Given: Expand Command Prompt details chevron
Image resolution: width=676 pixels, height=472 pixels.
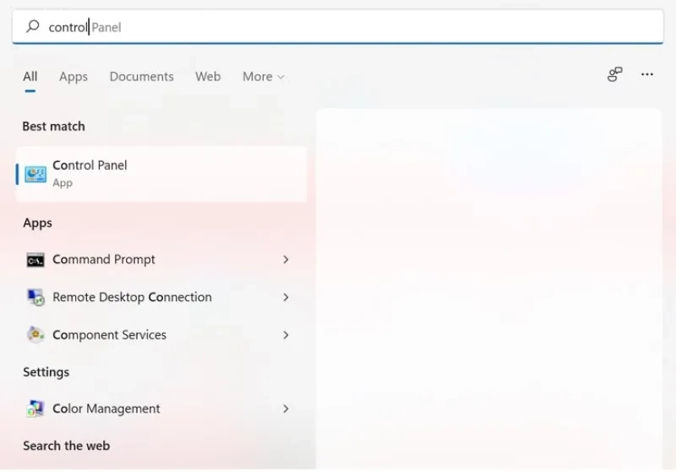Looking at the screenshot, I should coord(286,260).
